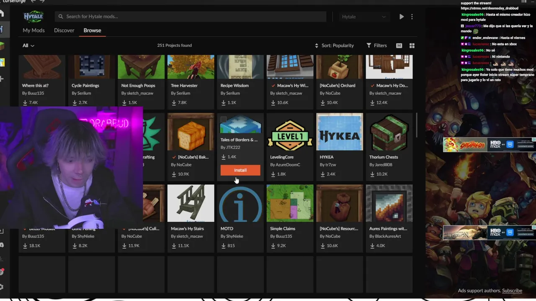Click the 251 Projects found text

[175, 46]
